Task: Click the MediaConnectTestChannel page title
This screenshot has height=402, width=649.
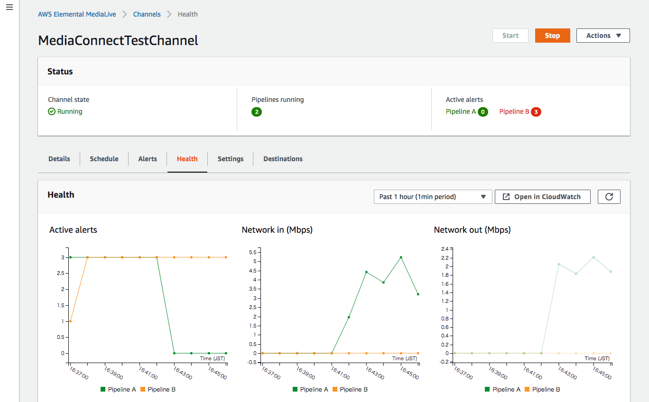Action: pyautogui.click(x=118, y=40)
